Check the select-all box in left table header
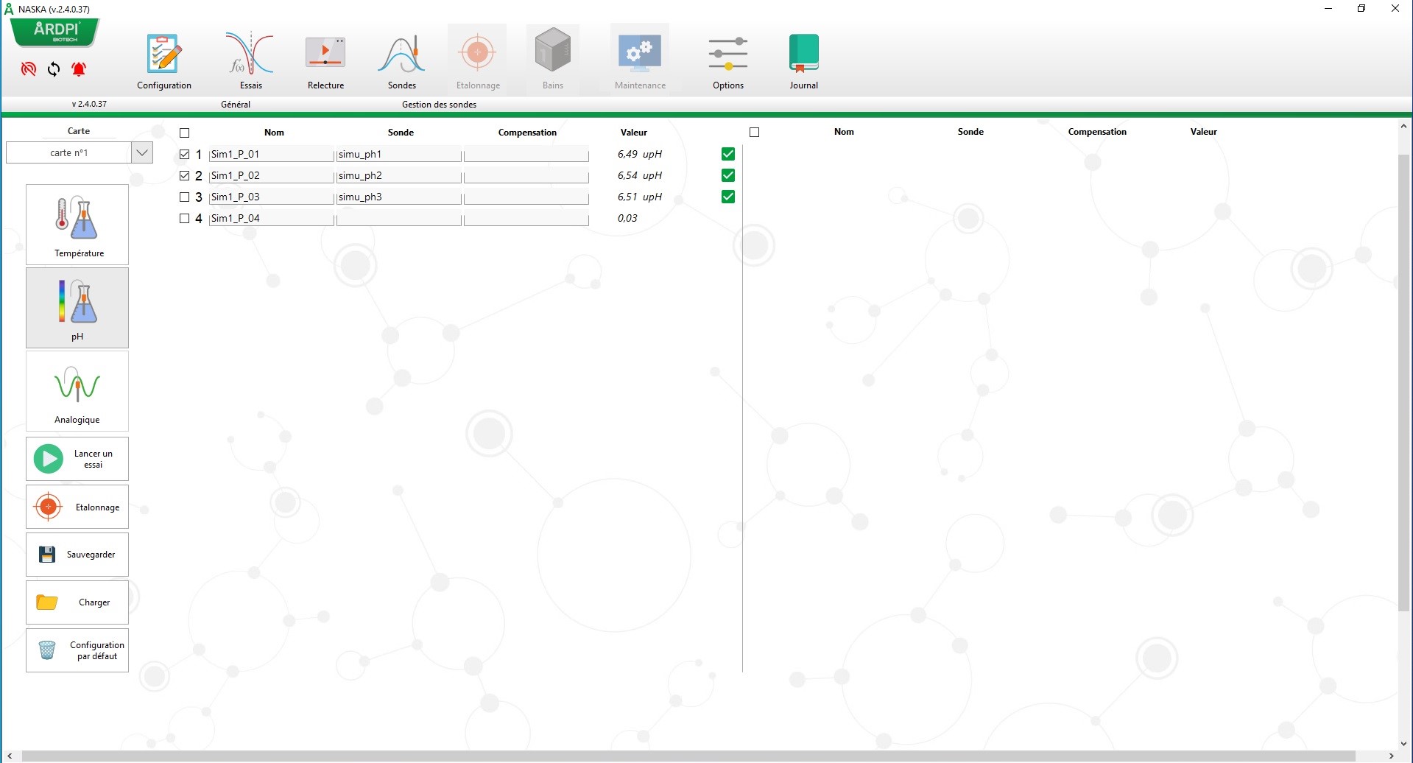 (185, 133)
